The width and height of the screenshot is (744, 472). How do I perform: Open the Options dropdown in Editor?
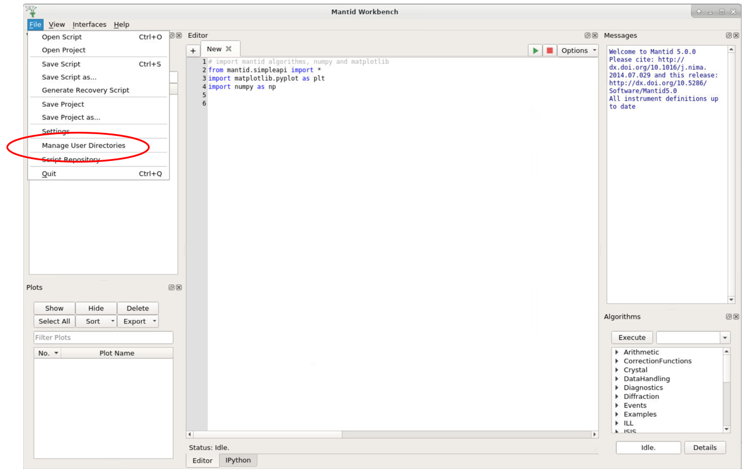pos(579,51)
